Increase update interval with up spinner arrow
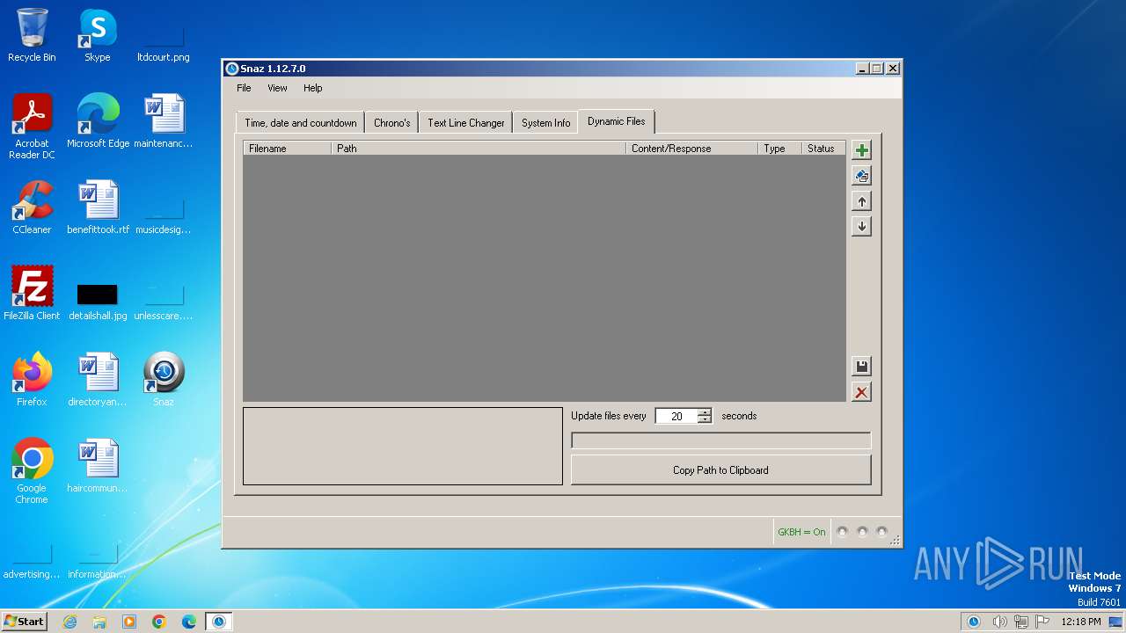 [x=705, y=412]
